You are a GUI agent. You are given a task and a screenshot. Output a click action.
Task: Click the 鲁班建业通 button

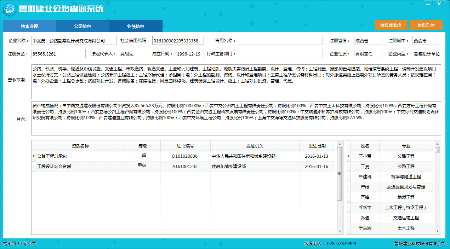(391, 25)
